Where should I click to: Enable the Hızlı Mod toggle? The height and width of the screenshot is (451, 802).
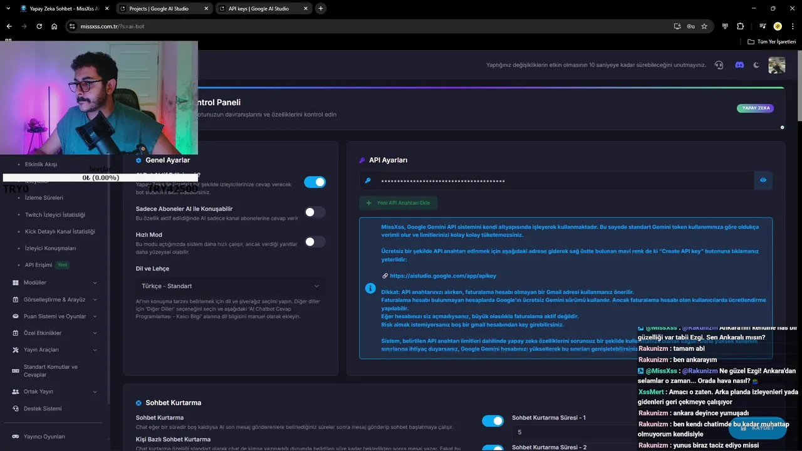(315, 242)
